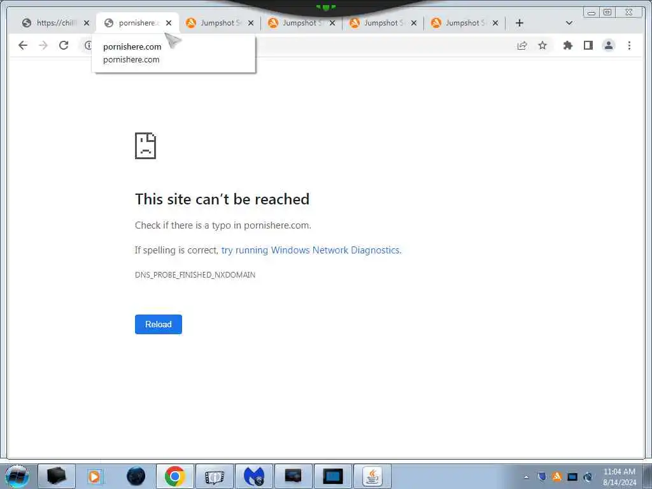652x489 pixels.
Task: Open the user profile avatar icon
Action: coord(608,45)
